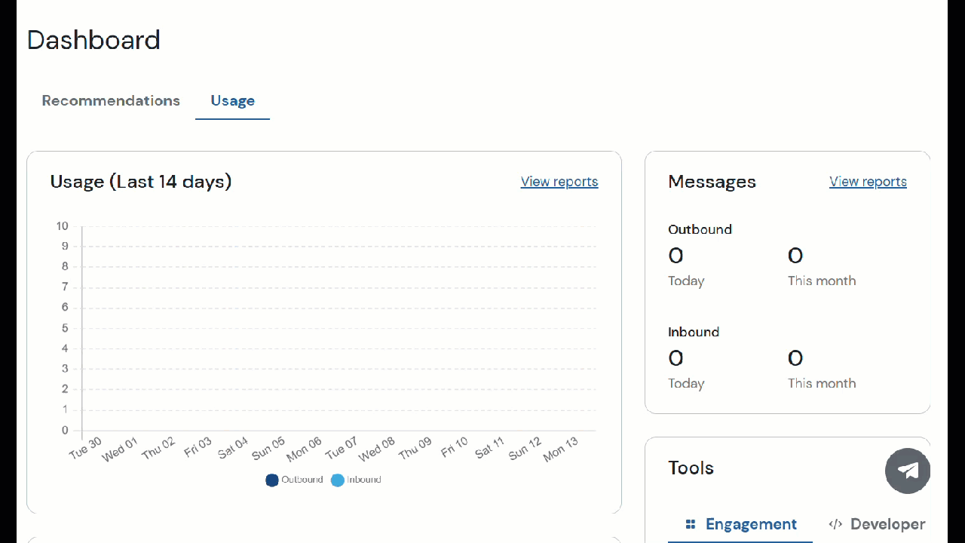
Task: Click the 'Sun 05' chart date label
Action: (x=268, y=448)
